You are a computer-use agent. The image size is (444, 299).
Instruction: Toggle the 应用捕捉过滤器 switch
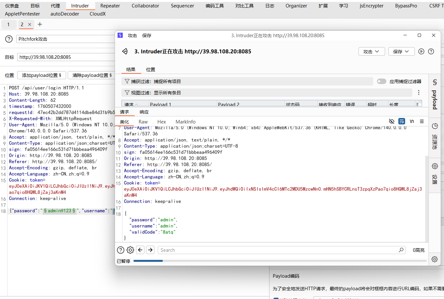(381, 81)
